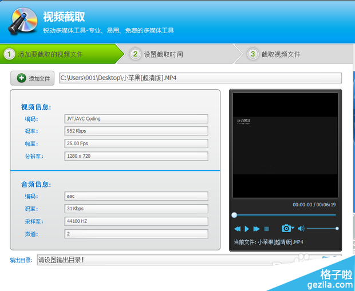Click the resolution value 1280 x 720
The height and width of the screenshot is (291, 355).
coord(136,156)
